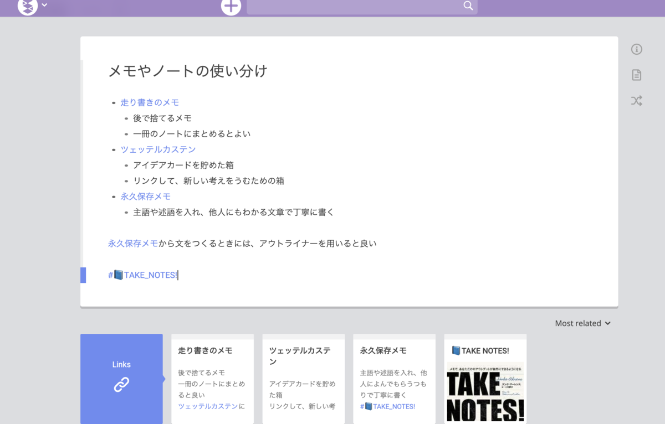
Task: Open the ツェッテルカステン link in list
Action: pyautogui.click(x=158, y=149)
